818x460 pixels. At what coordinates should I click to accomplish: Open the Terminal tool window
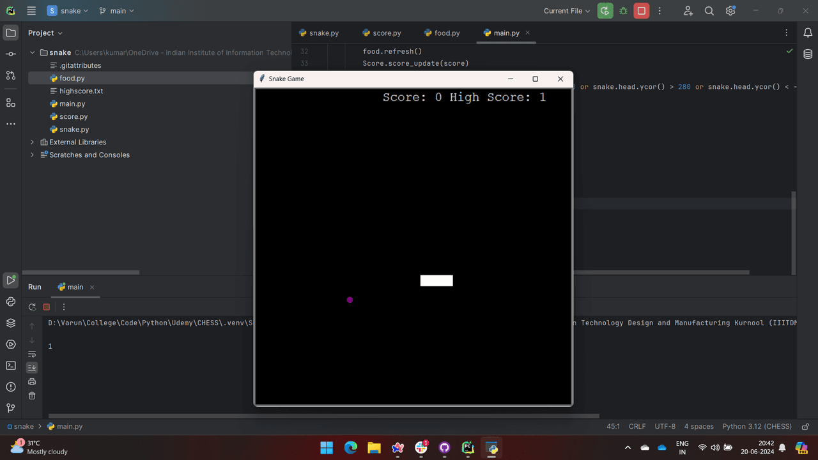[11, 365]
